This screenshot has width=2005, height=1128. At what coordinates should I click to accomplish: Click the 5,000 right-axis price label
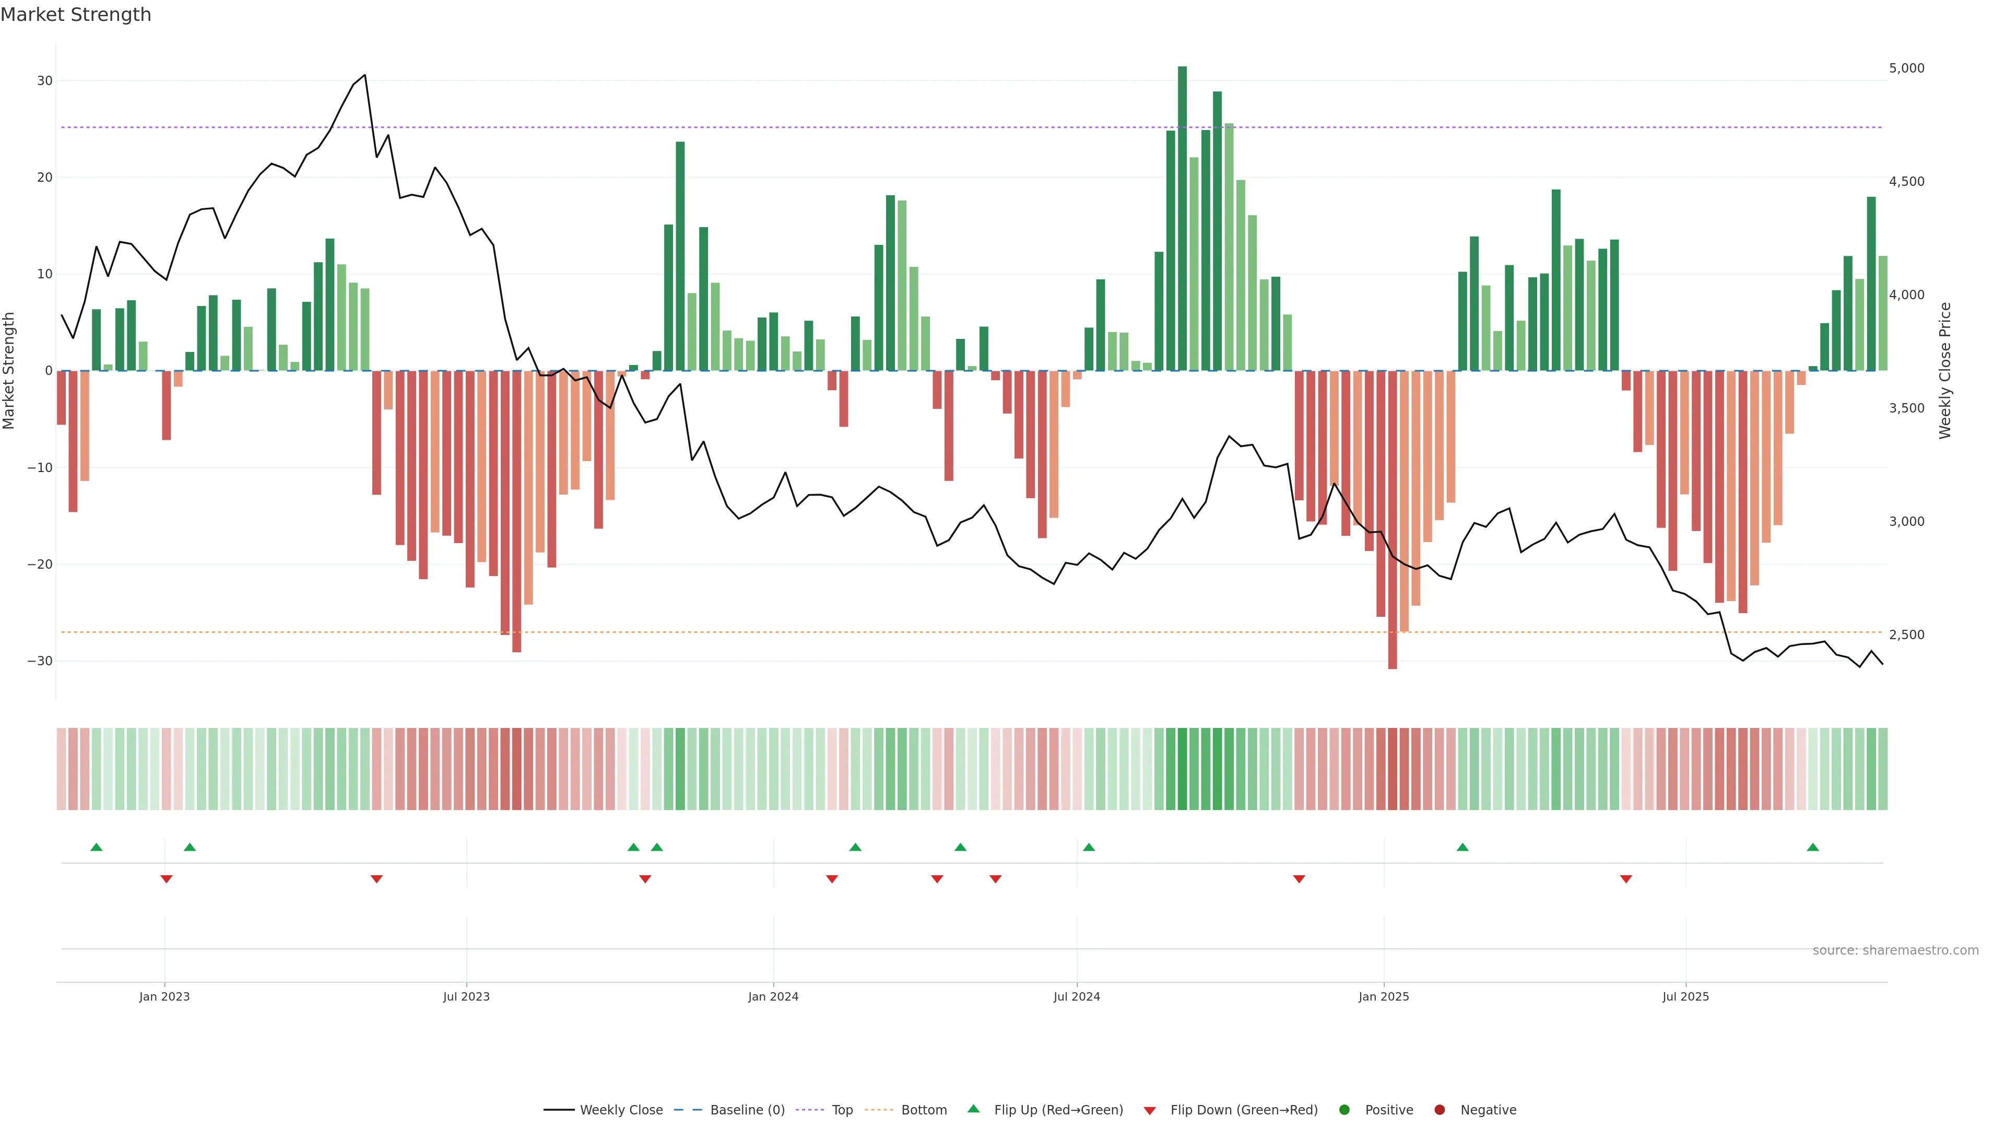pyautogui.click(x=1906, y=68)
